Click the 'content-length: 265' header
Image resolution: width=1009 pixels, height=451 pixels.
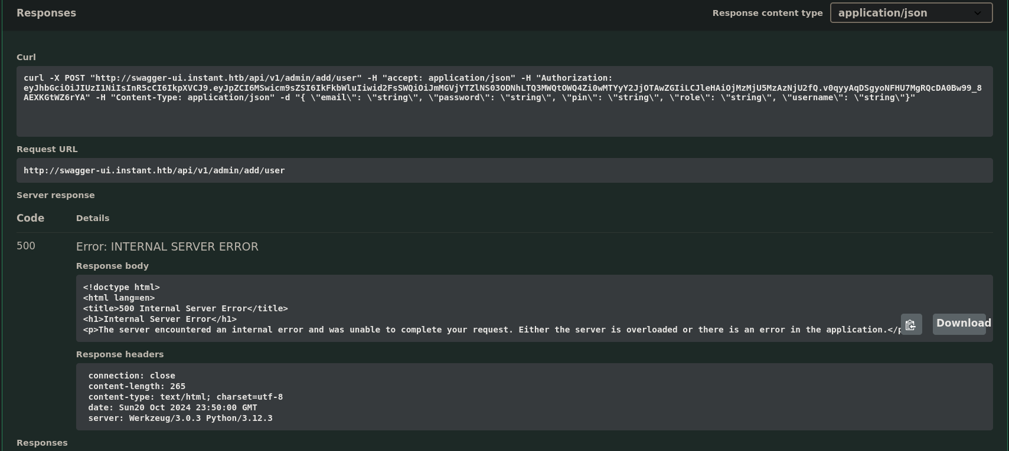[x=137, y=386]
